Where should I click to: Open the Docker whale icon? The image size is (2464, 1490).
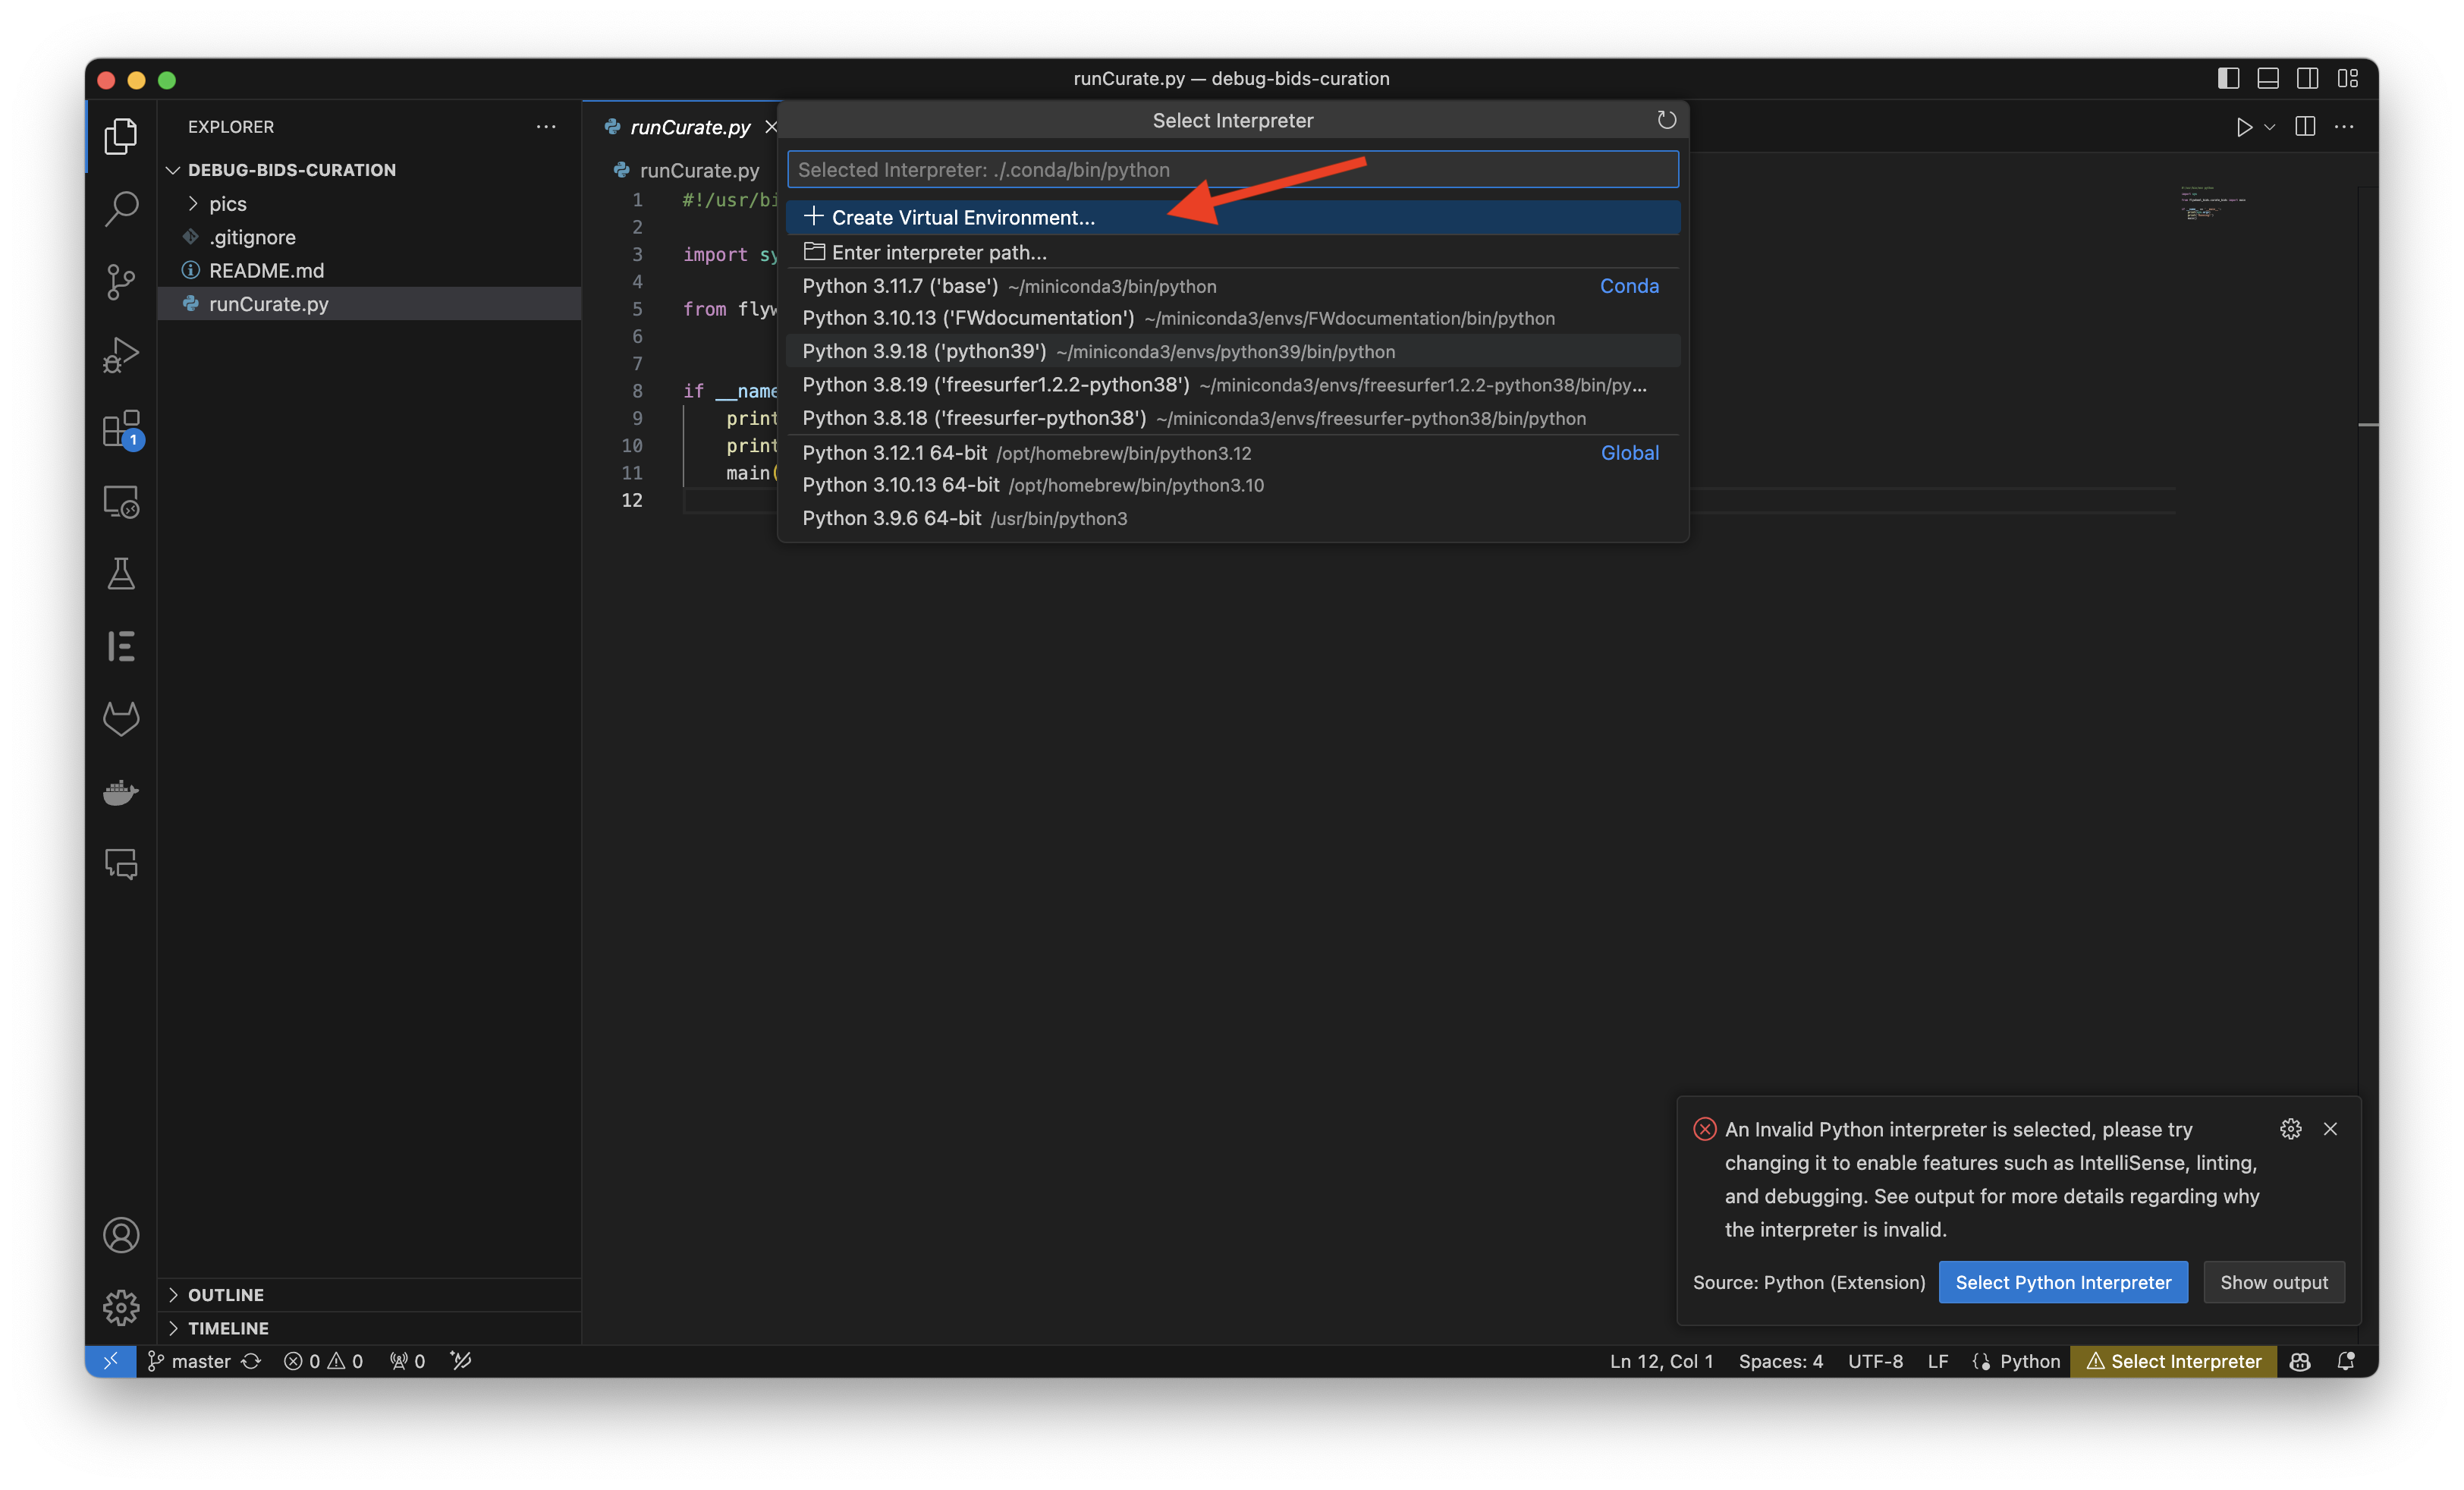point(121,791)
